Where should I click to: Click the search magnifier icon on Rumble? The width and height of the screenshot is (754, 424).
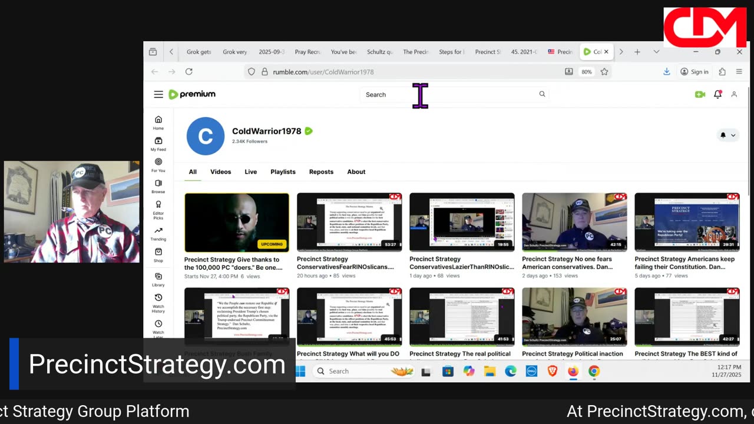pyautogui.click(x=542, y=94)
